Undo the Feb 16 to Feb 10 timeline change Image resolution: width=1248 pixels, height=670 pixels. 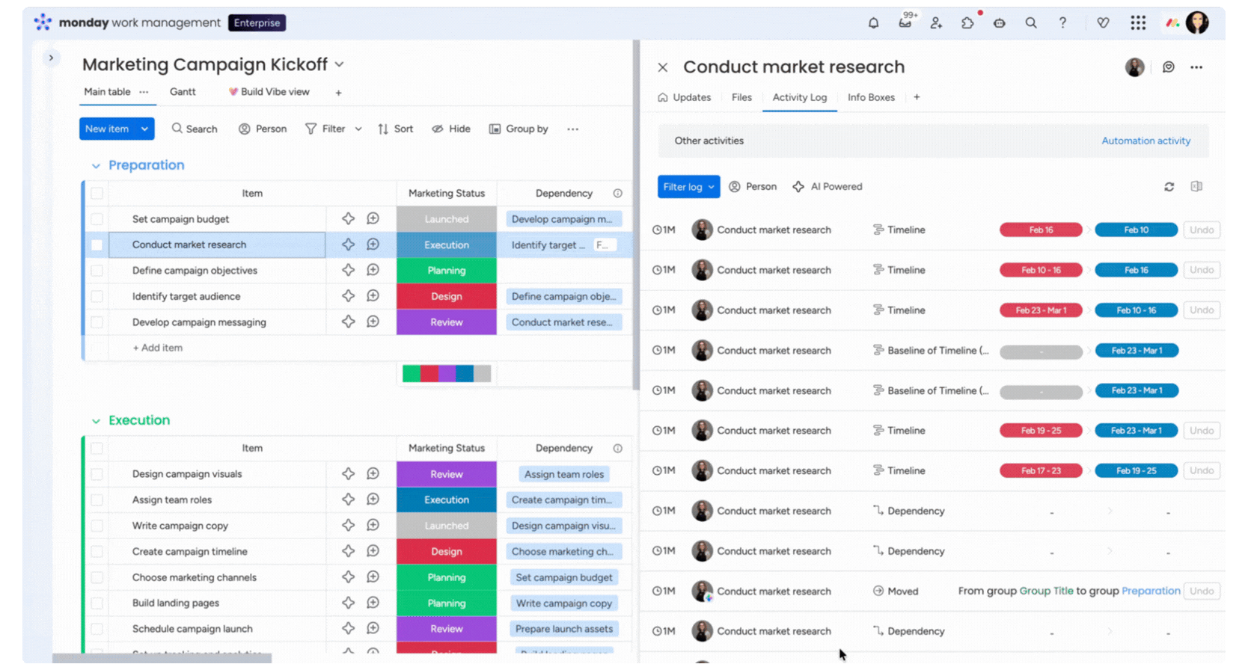(1201, 230)
